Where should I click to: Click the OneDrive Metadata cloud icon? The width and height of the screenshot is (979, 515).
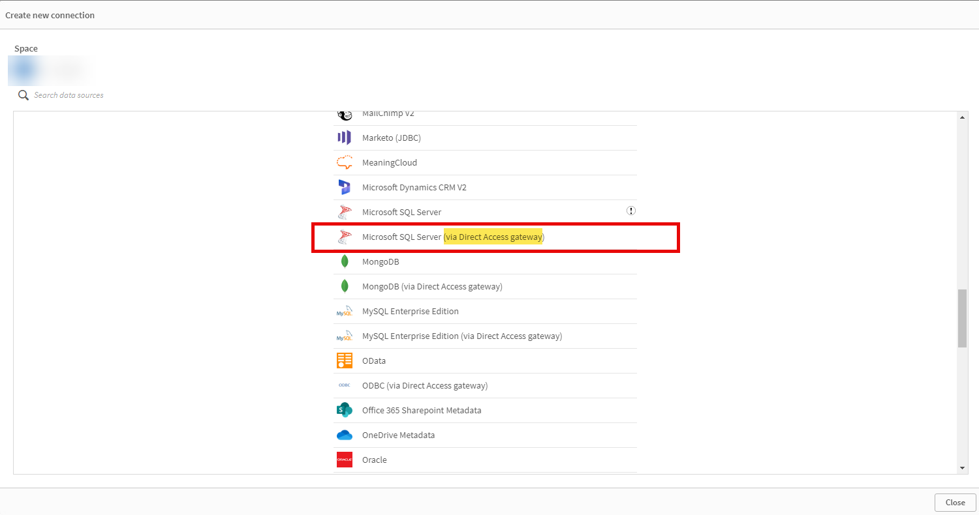[344, 435]
